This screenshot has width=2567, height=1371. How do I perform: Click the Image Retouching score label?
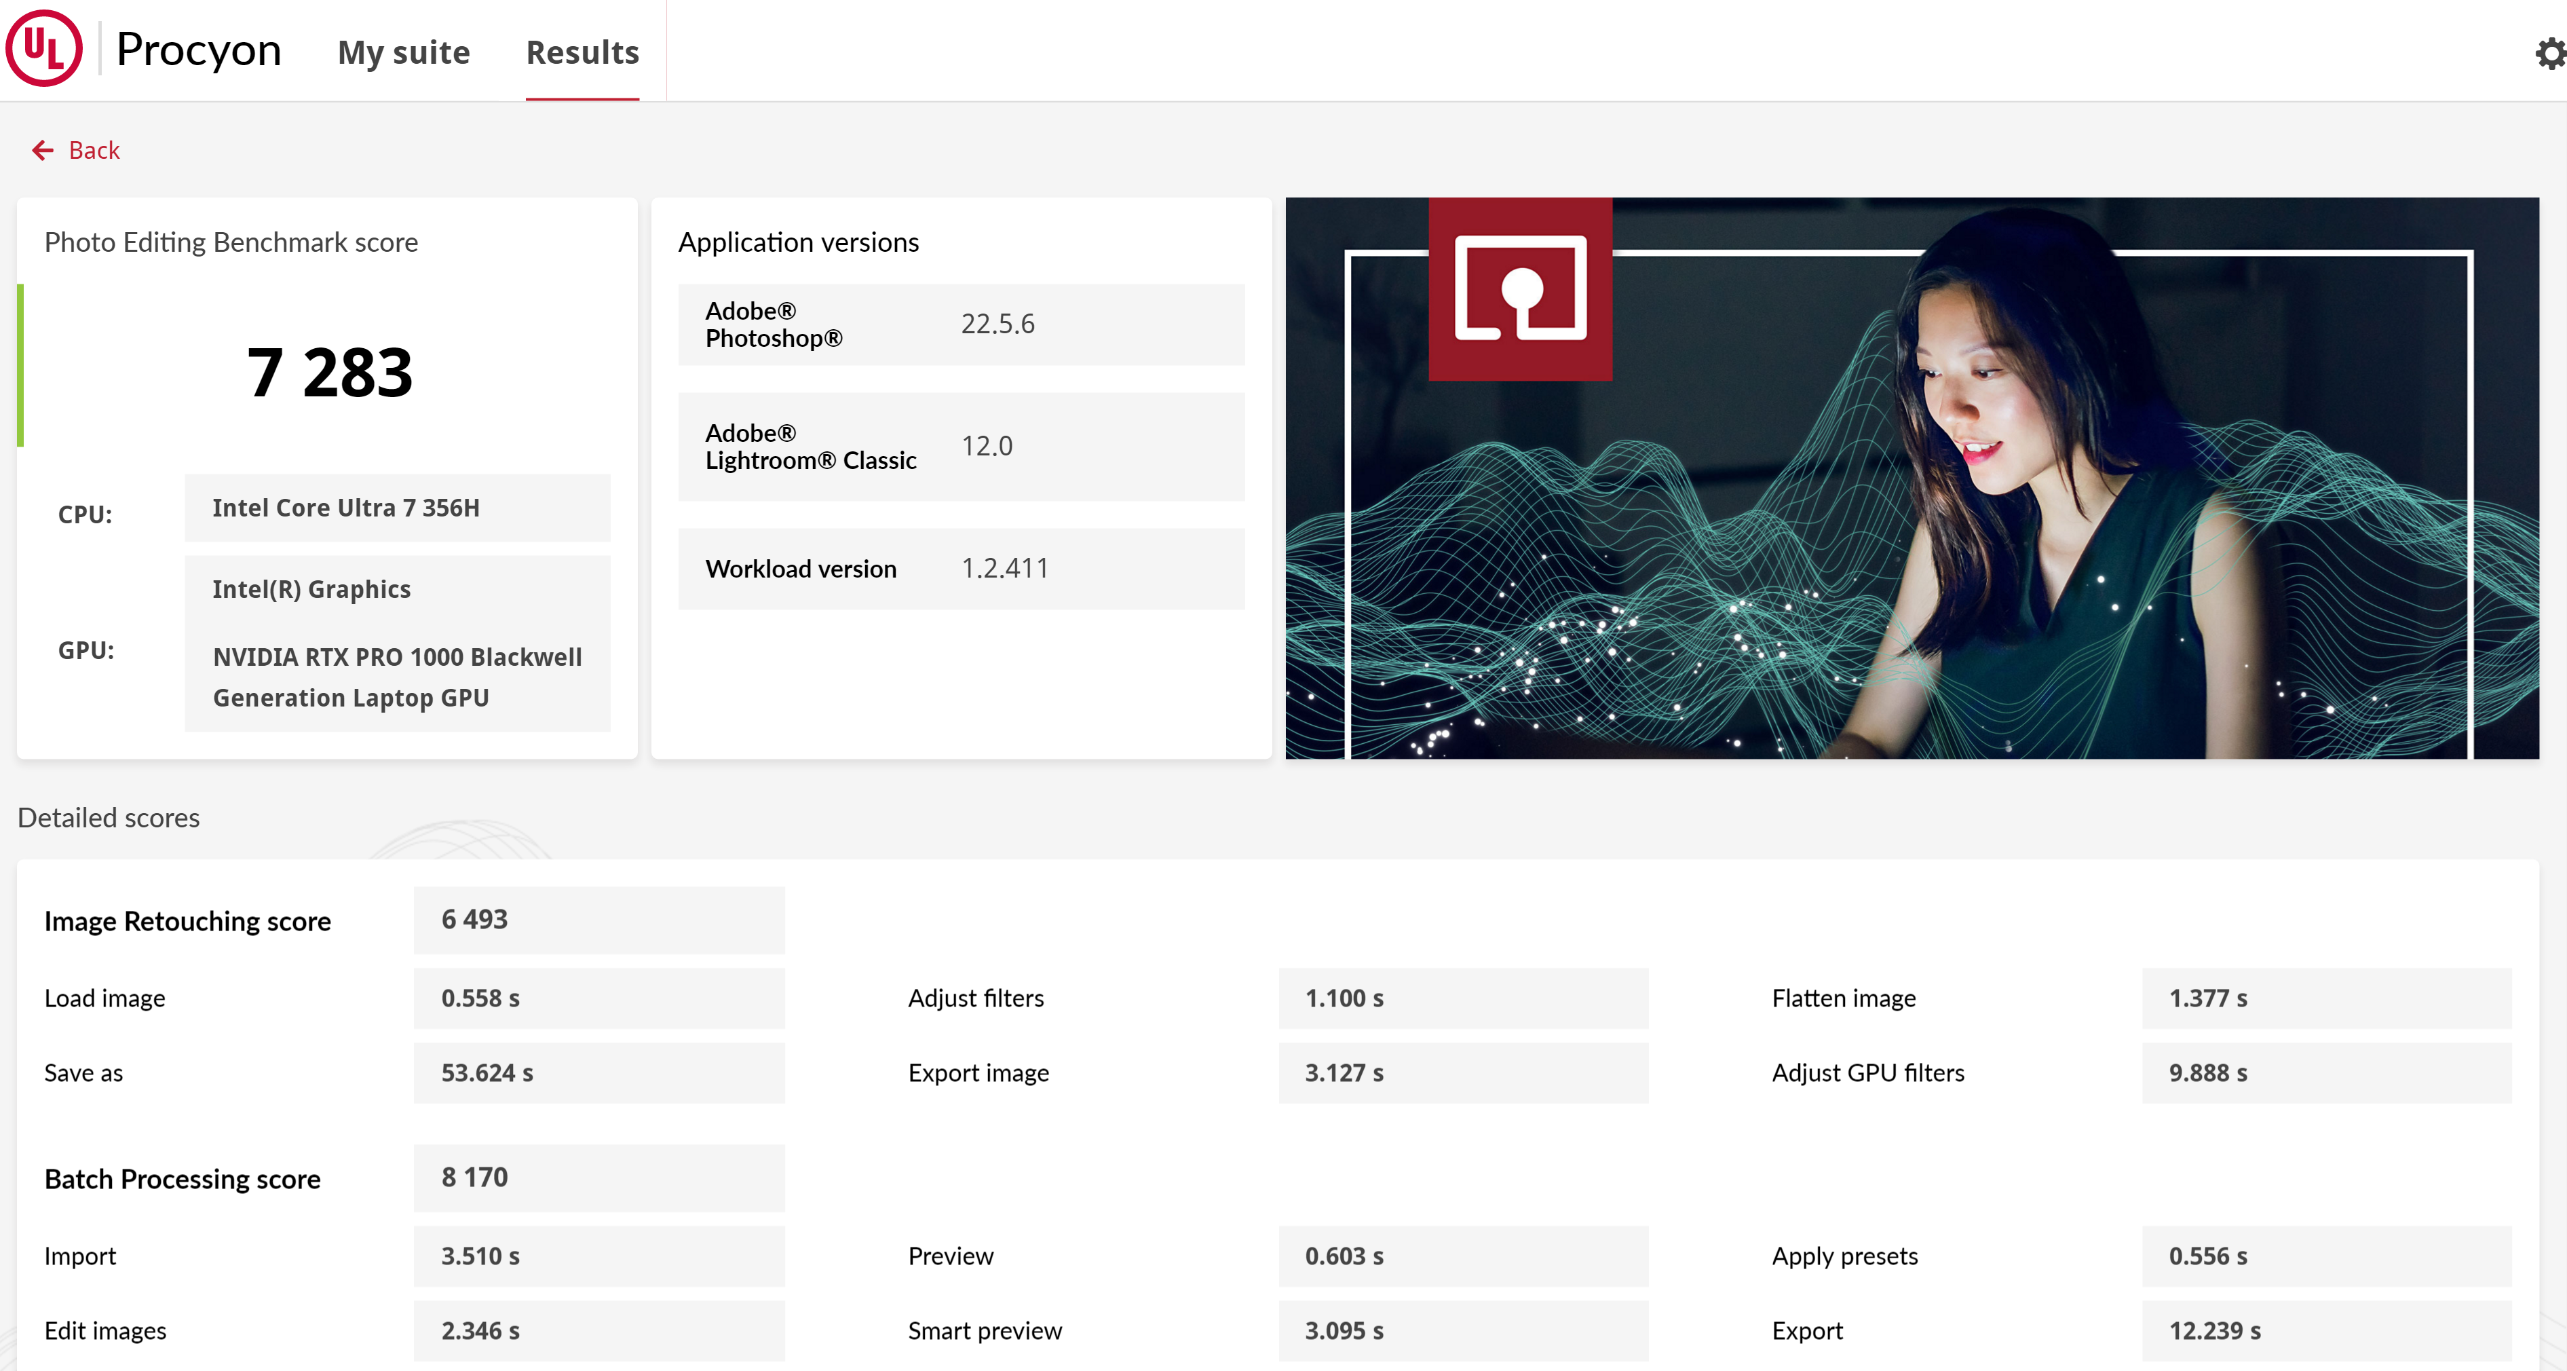[x=187, y=922]
